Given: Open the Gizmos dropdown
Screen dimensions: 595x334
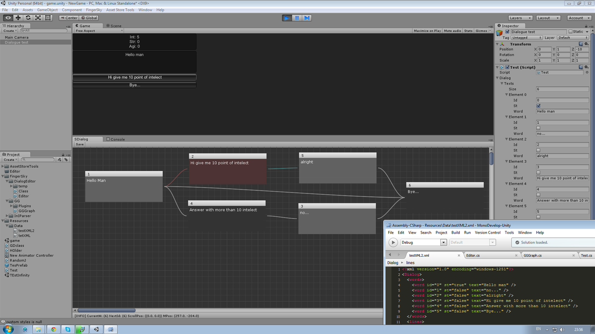Looking at the screenshot, I should coord(482,31).
